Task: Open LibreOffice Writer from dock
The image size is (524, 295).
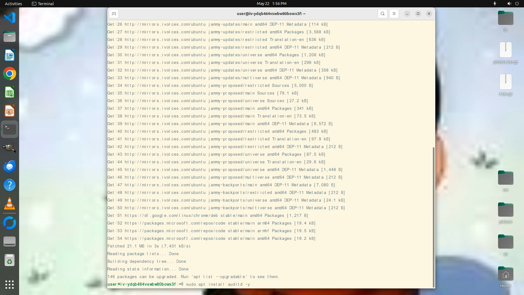Action: (10, 55)
